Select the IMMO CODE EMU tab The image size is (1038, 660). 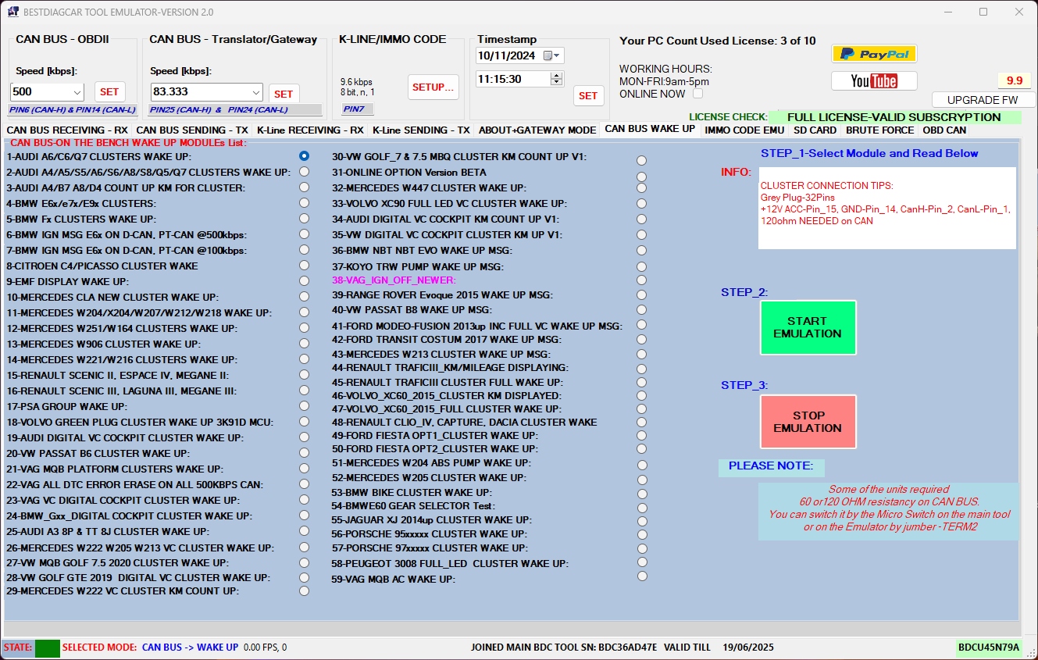[x=744, y=130]
